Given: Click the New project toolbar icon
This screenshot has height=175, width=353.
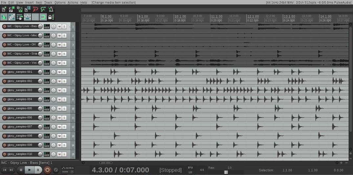Looking at the screenshot, I should (4, 9).
